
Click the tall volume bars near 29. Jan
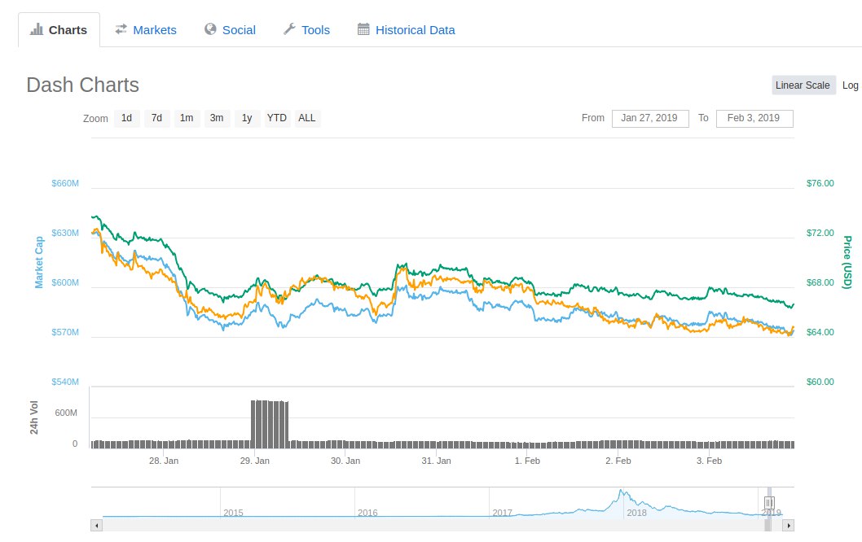coord(270,424)
